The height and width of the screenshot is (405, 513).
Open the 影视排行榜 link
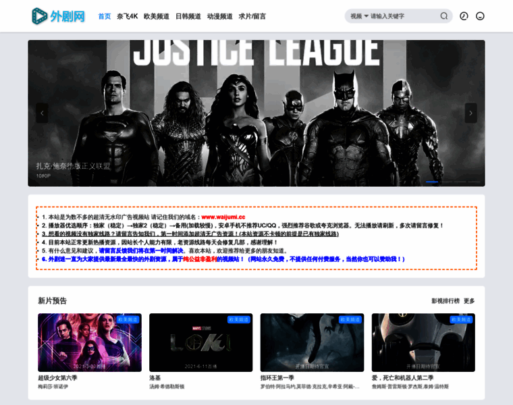pos(446,300)
